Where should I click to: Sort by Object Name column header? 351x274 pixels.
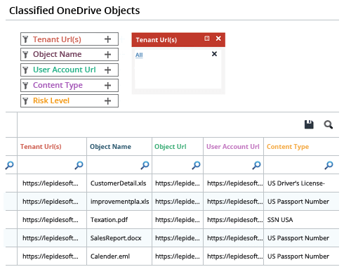[x=110, y=147]
